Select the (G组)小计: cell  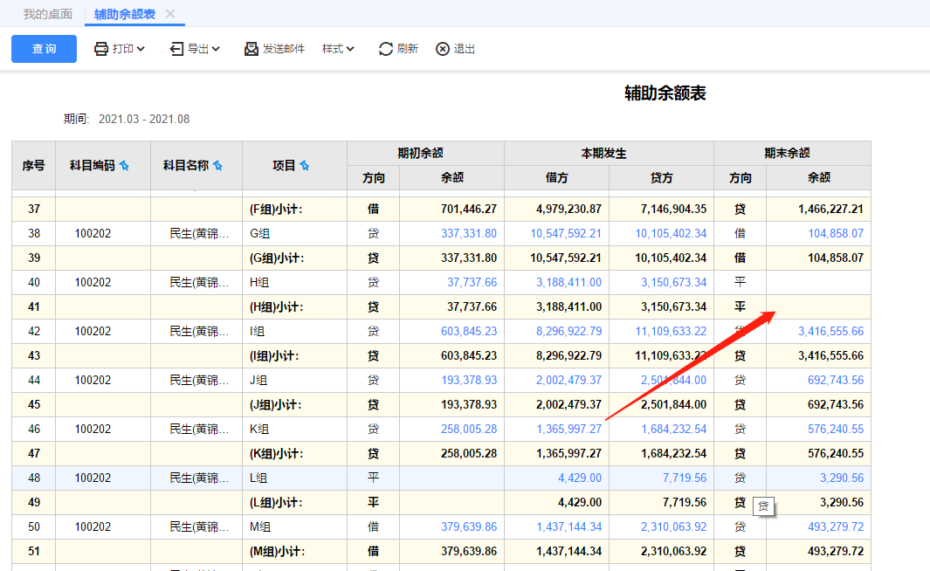tap(294, 258)
